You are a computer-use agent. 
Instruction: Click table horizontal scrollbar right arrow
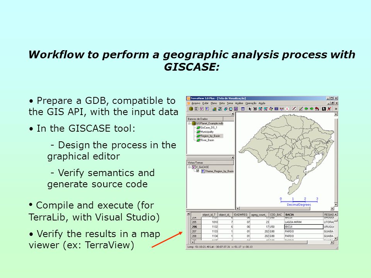332,242
